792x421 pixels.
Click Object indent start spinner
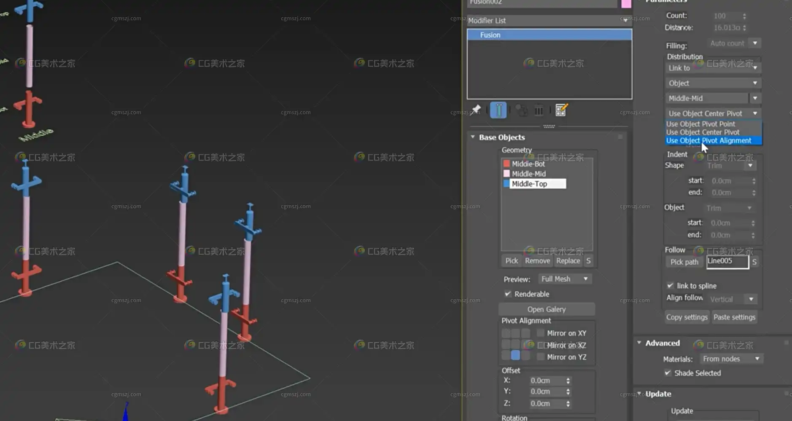coord(753,223)
